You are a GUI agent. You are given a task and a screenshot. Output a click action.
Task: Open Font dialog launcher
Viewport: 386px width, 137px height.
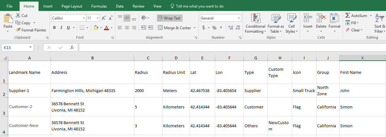pos(112,37)
